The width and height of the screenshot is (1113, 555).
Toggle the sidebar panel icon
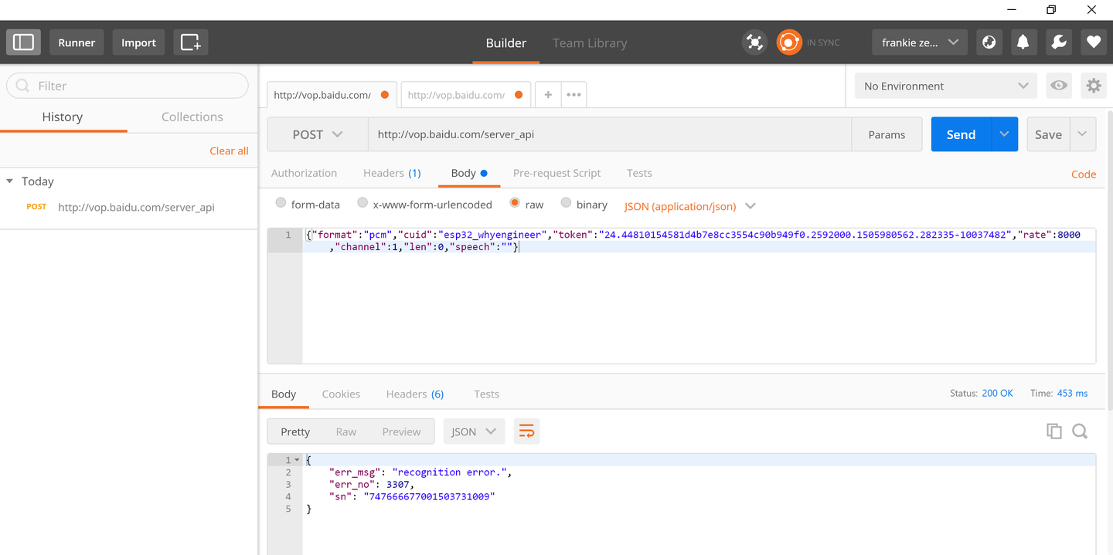point(23,42)
